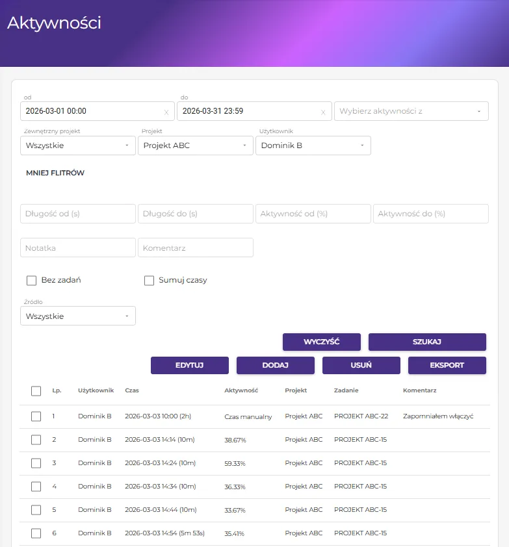Viewport: 509px width, 547px height.
Task: Open the 'Źródło' dropdown
Action: [78, 316]
